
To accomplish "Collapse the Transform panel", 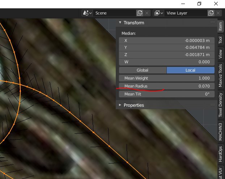I will click(120, 22).
